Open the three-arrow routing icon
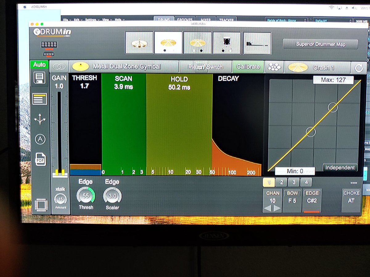Viewport: 370px width, 277px height. click(40, 119)
